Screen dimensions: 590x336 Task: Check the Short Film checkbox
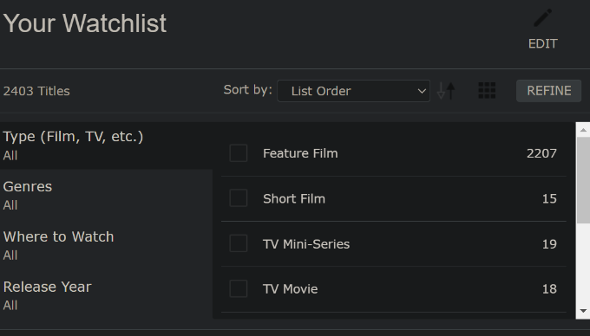pos(239,198)
